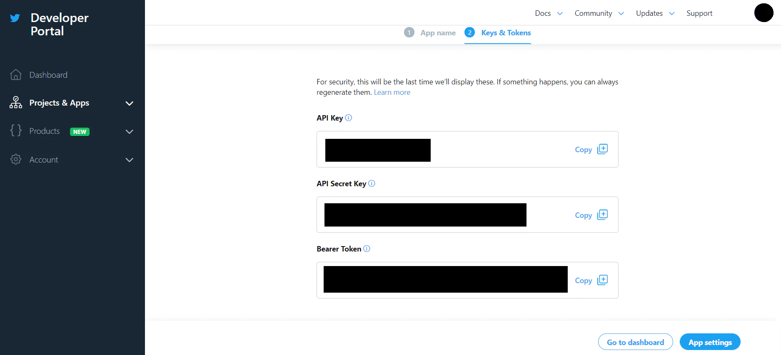Expand the Projects & Apps section
The image size is (781, 355).
pos(130,103)
